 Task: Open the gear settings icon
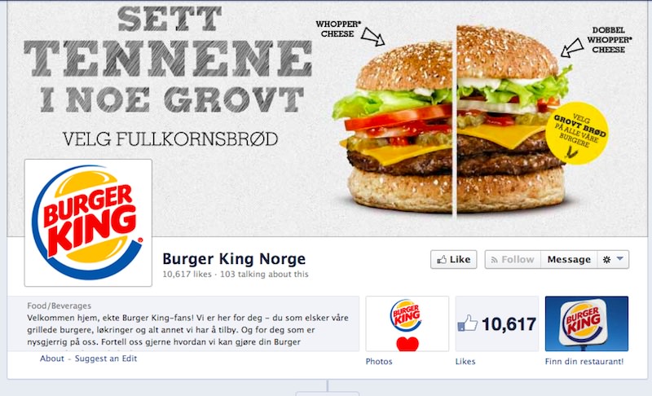tap(606, 260)
